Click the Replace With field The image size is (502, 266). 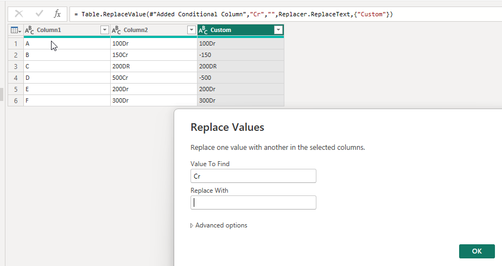pyautogui.click(x=253, y=202)
